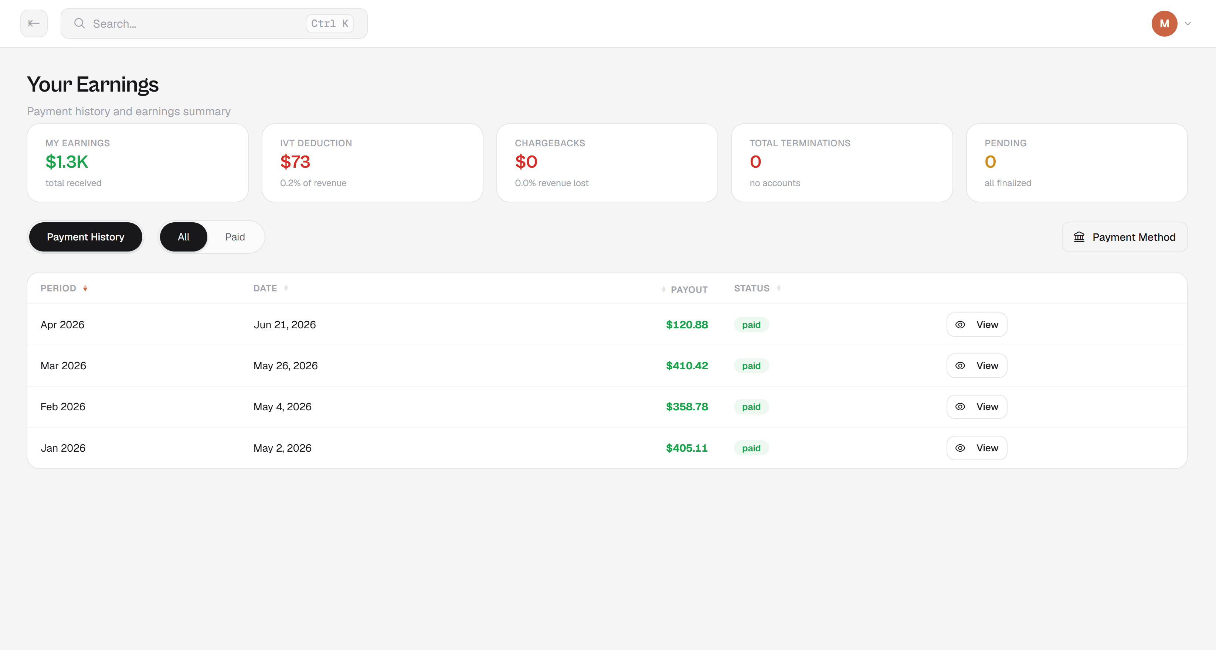Click the paid badge for Jan 2026
This screenshot has width=1216, height=650.
[751, 448]
